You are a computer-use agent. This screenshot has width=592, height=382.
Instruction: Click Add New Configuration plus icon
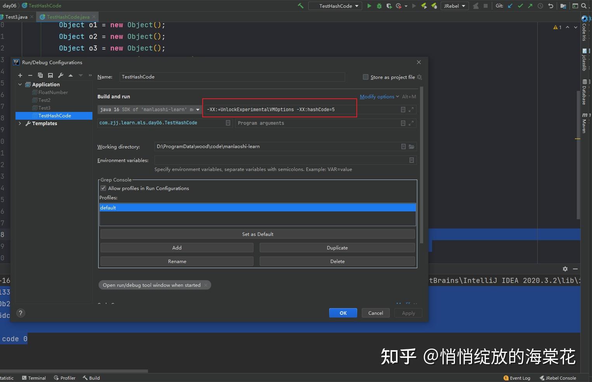pyautogui.click(x=20, y=75)
